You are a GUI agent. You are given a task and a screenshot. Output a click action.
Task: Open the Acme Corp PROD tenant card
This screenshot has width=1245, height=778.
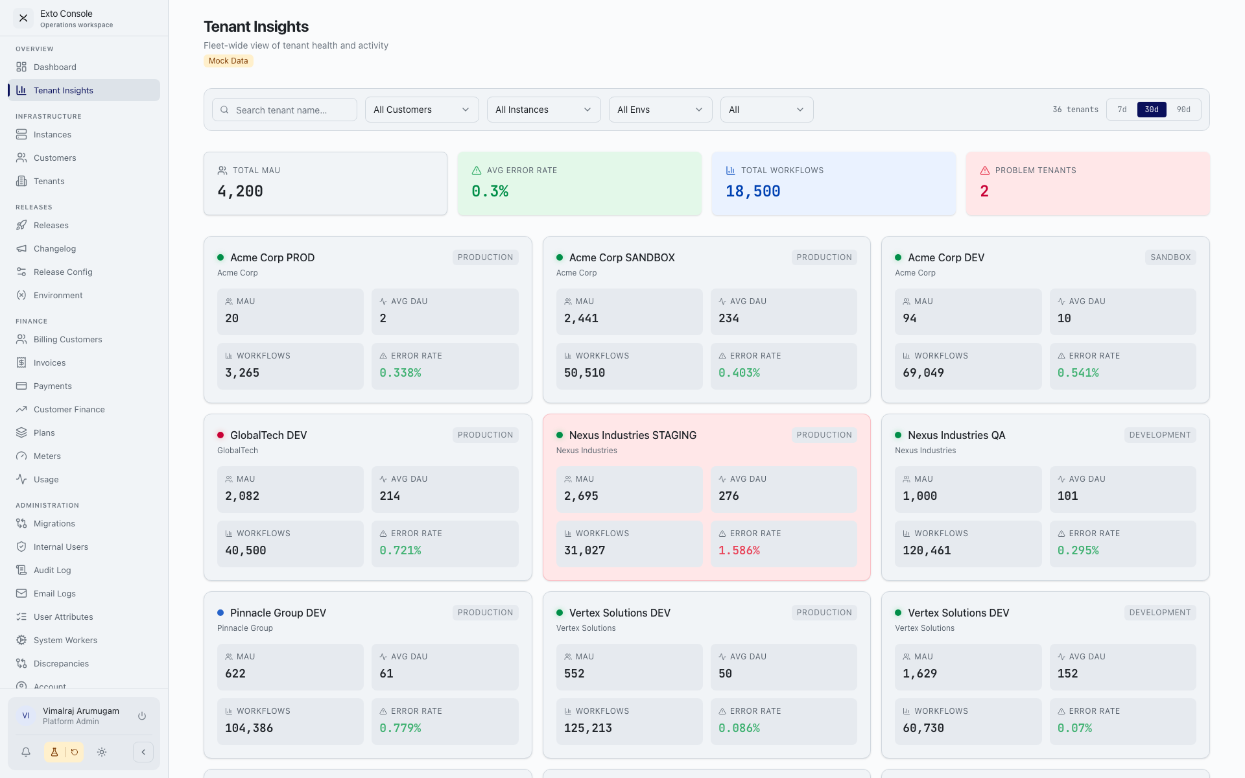[x=368, y=320]
